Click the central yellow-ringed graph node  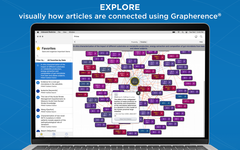[134, 81]
